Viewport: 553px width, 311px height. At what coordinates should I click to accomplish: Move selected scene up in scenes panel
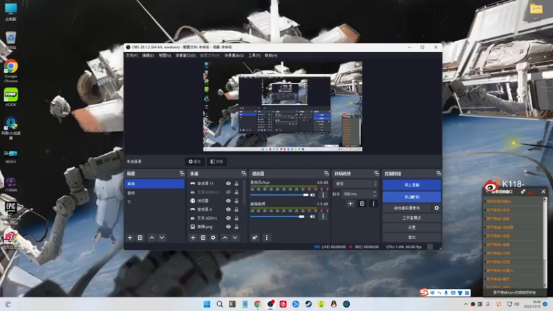(x=151, y=238)
